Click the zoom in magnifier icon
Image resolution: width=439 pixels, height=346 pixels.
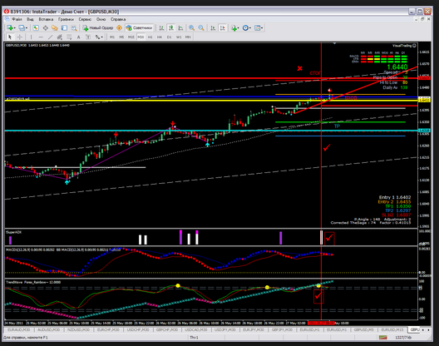tap(191, 27)
